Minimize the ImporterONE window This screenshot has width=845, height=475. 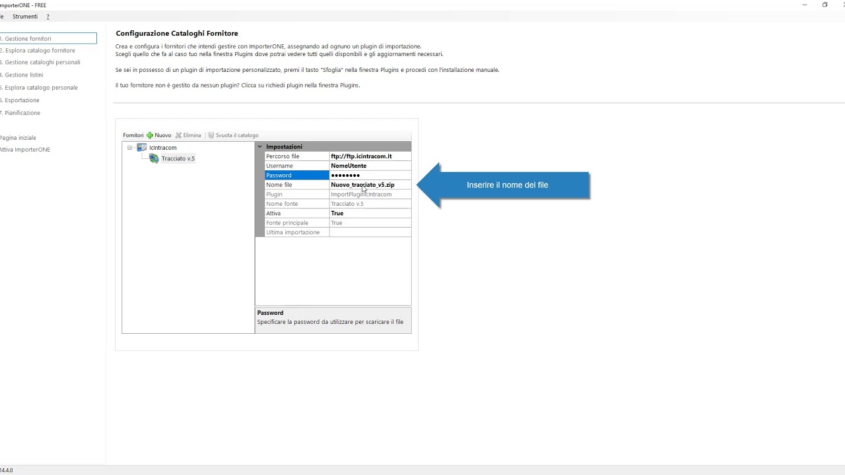tap(804, 5)
